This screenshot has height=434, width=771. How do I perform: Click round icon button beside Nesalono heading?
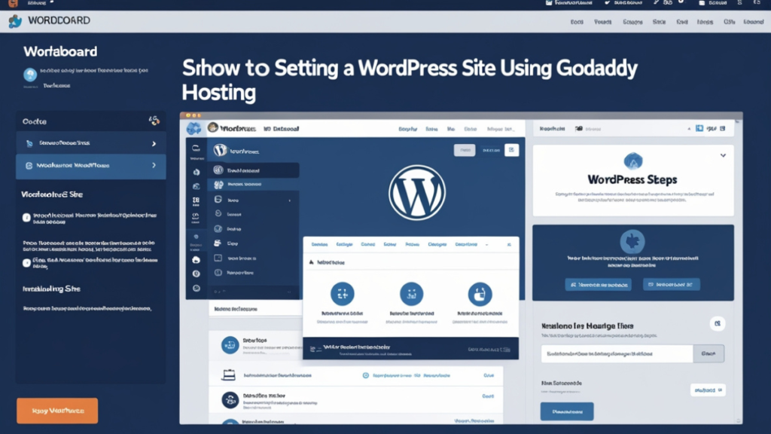718,323
